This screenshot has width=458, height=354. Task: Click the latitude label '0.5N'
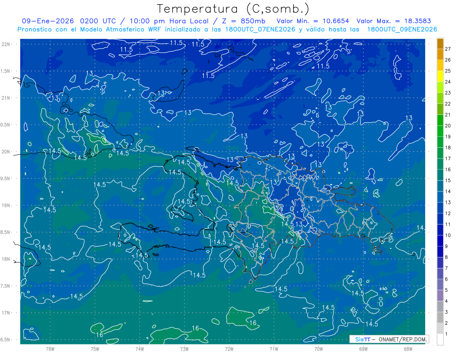(5, 125)
